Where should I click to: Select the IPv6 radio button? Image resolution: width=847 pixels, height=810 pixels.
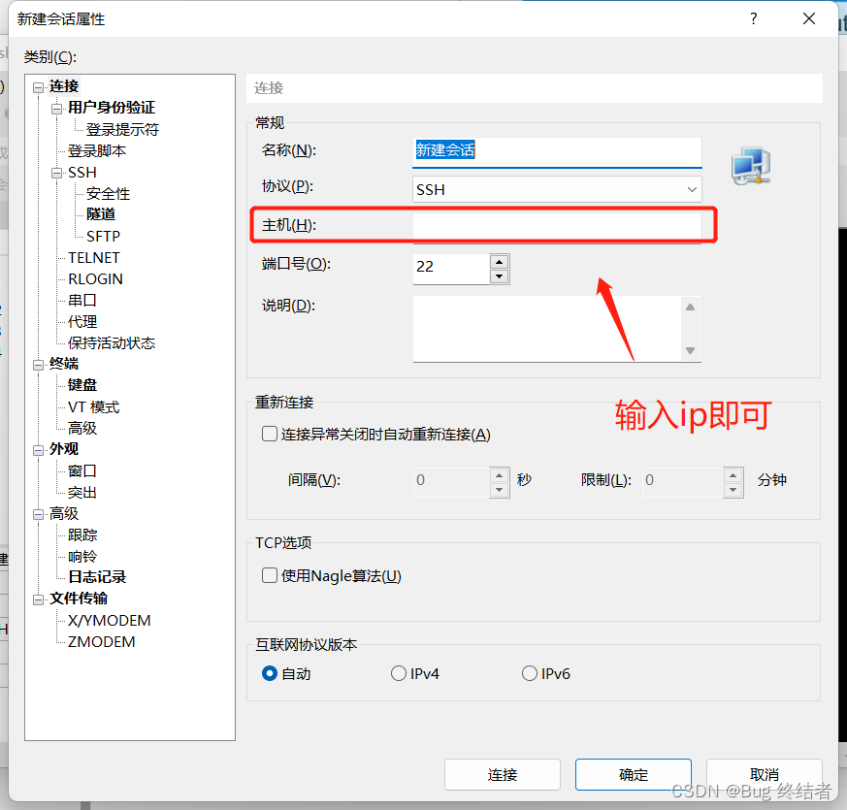(530, 673)
